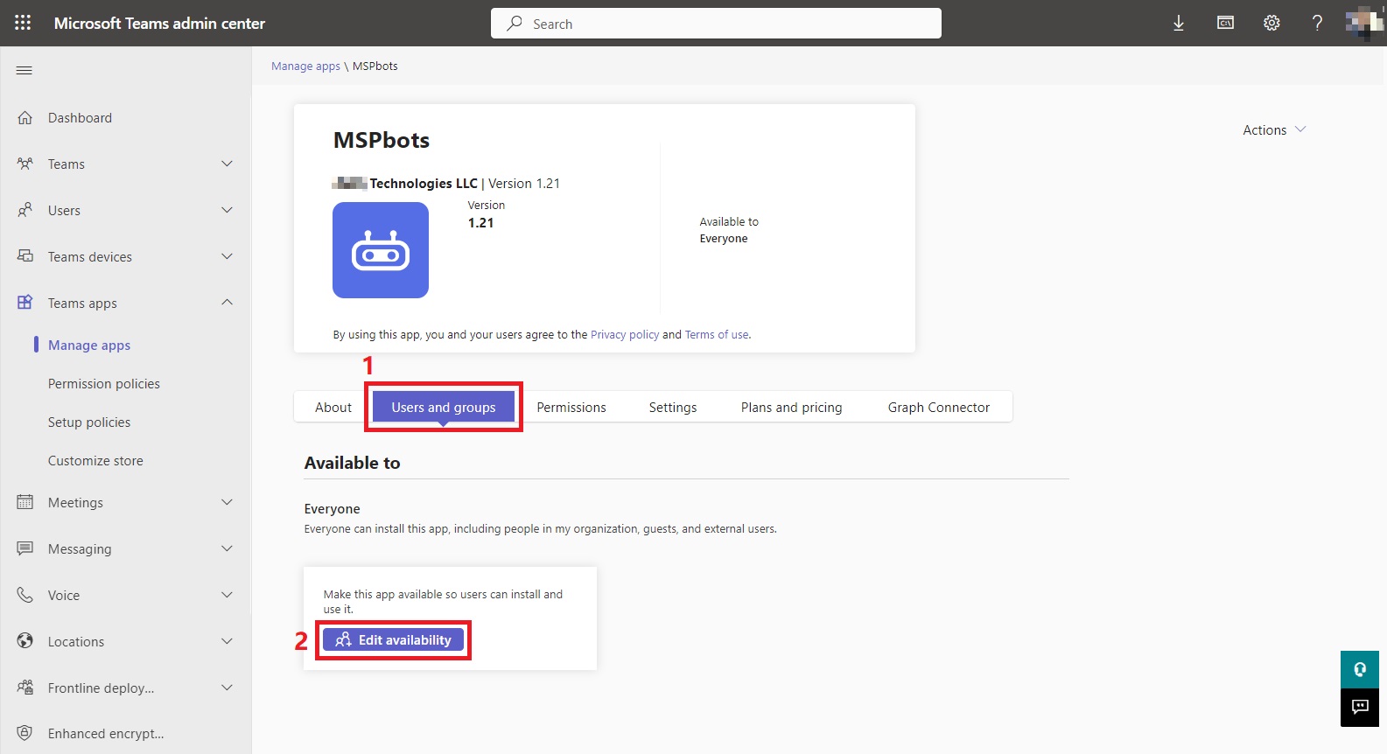Open Cloud Shell icon in header

click(x=1225, y=24)
